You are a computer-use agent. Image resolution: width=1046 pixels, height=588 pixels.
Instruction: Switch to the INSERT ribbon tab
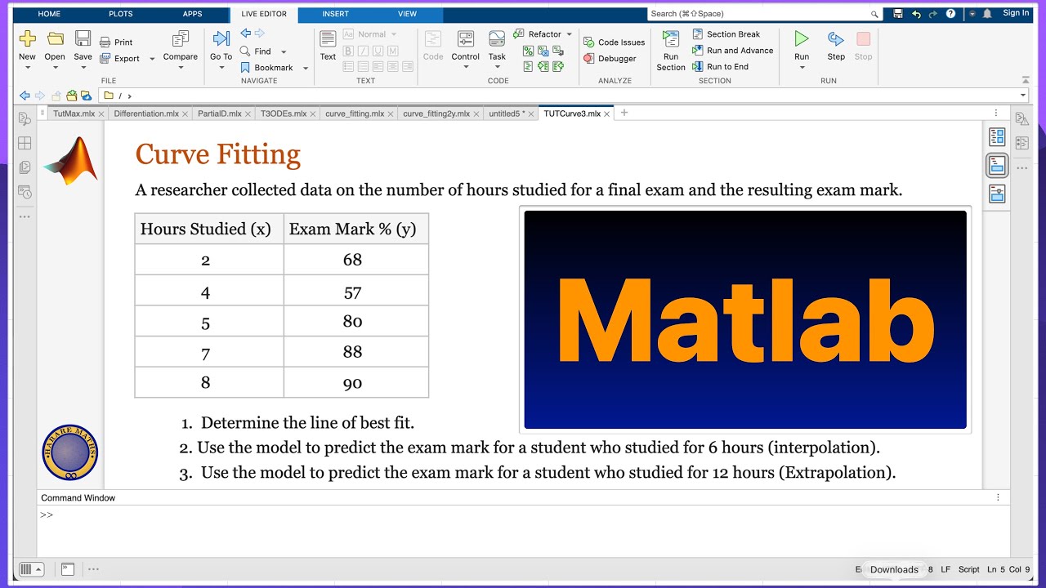[x=335, y=14]
